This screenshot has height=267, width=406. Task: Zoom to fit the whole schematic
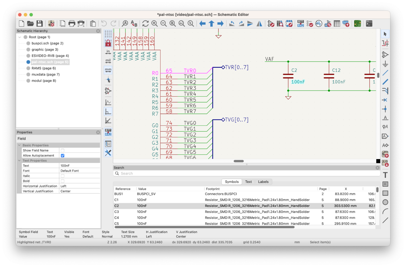click(x=172, y=24)
